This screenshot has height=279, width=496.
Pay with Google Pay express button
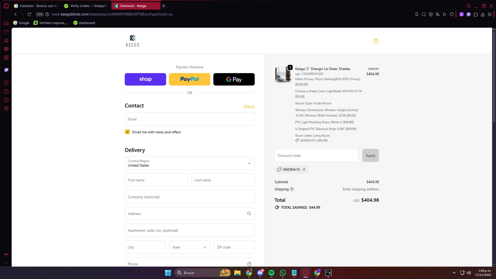[234, 79]
